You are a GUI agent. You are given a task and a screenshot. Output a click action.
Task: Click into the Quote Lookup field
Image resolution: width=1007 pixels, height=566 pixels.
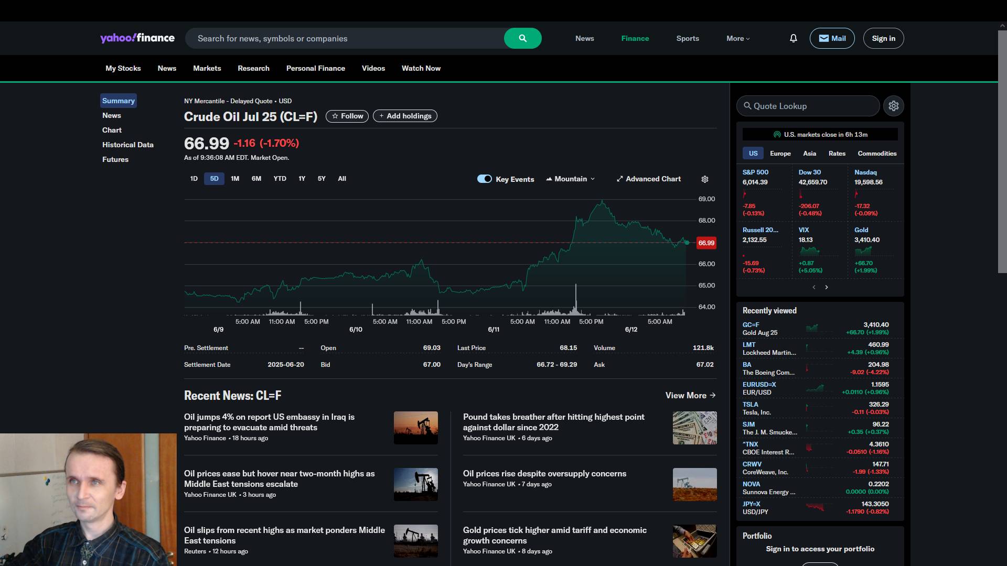[808, 106]
